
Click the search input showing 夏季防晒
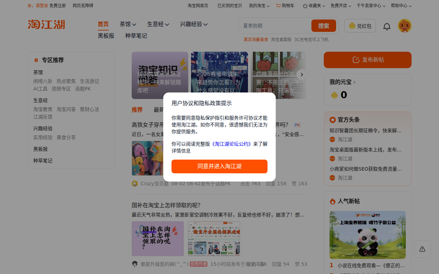[x=274, y=26]
